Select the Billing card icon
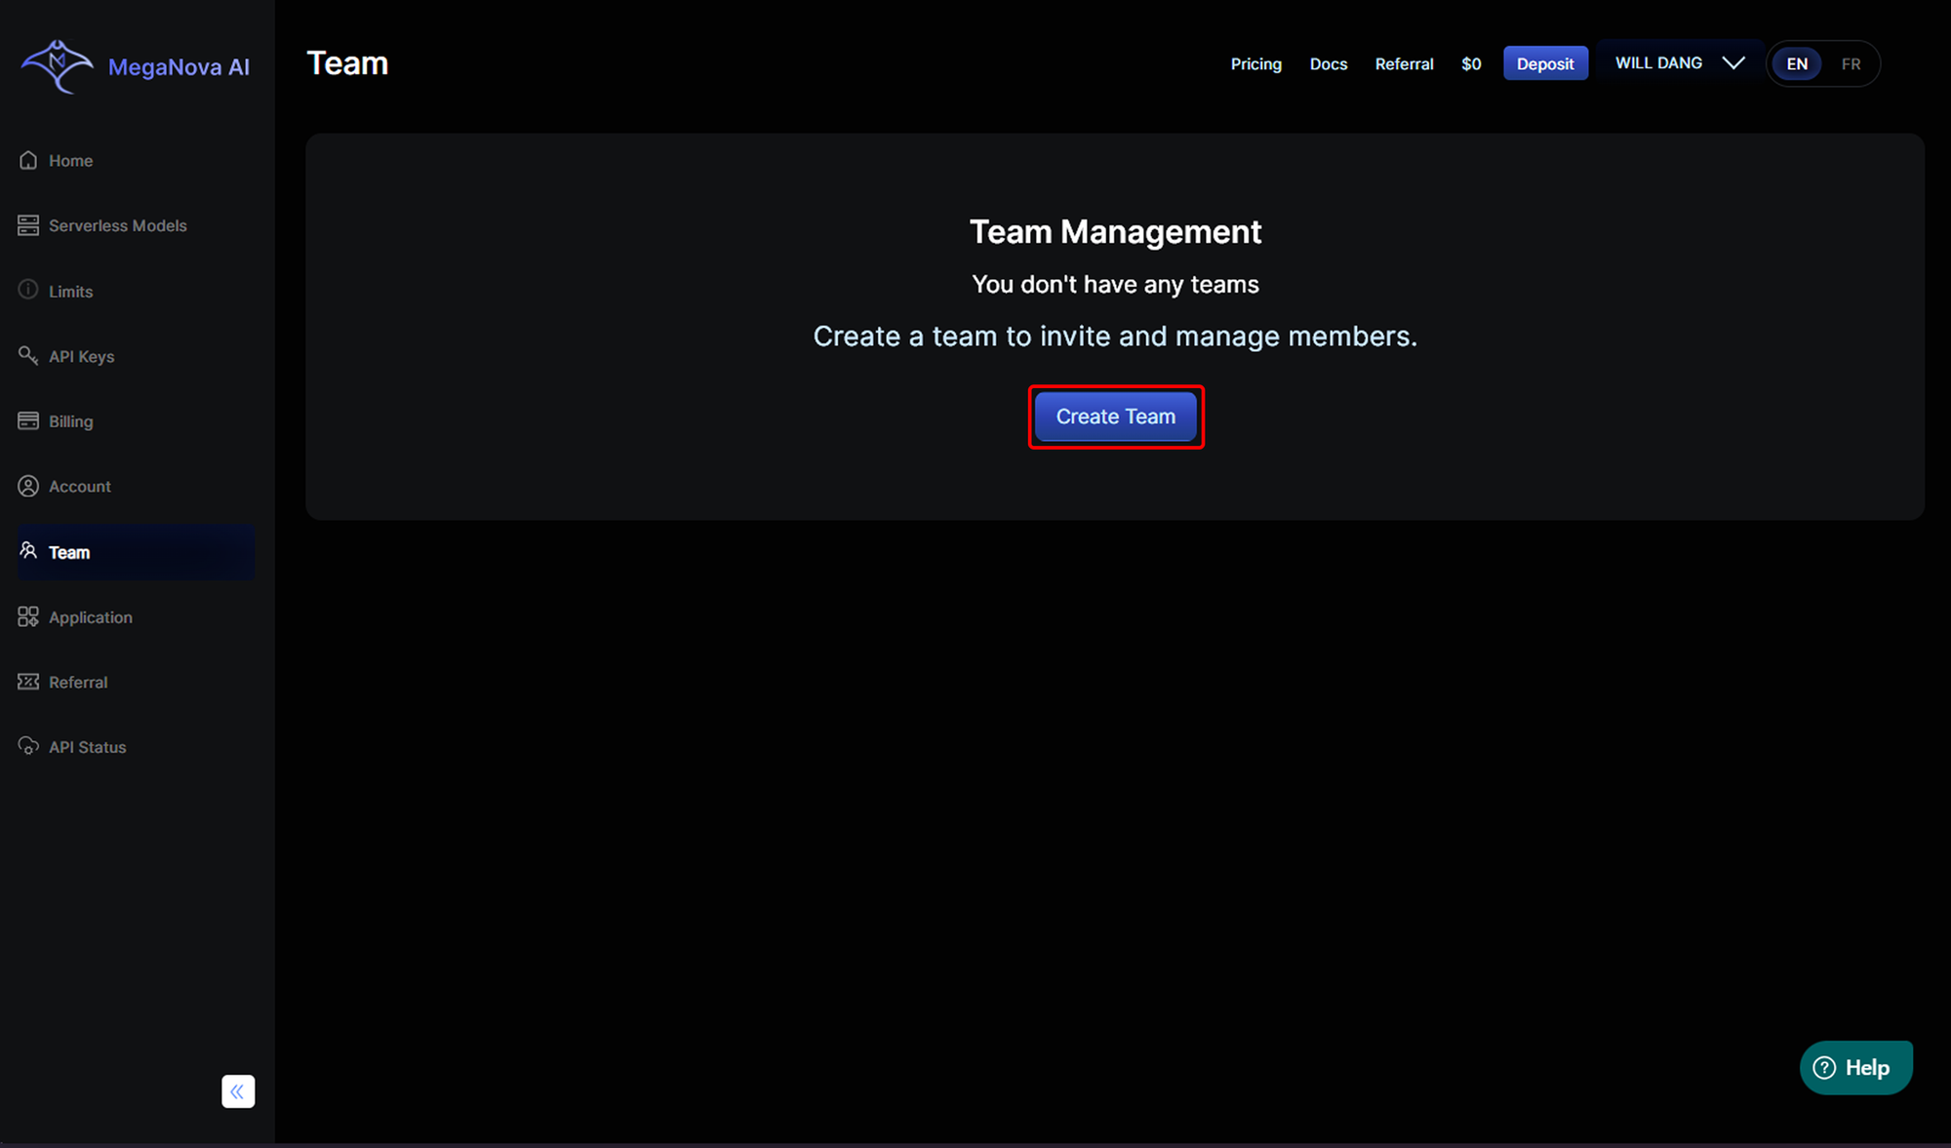This screenshot has height=1148, width=1951. [28, 420]
